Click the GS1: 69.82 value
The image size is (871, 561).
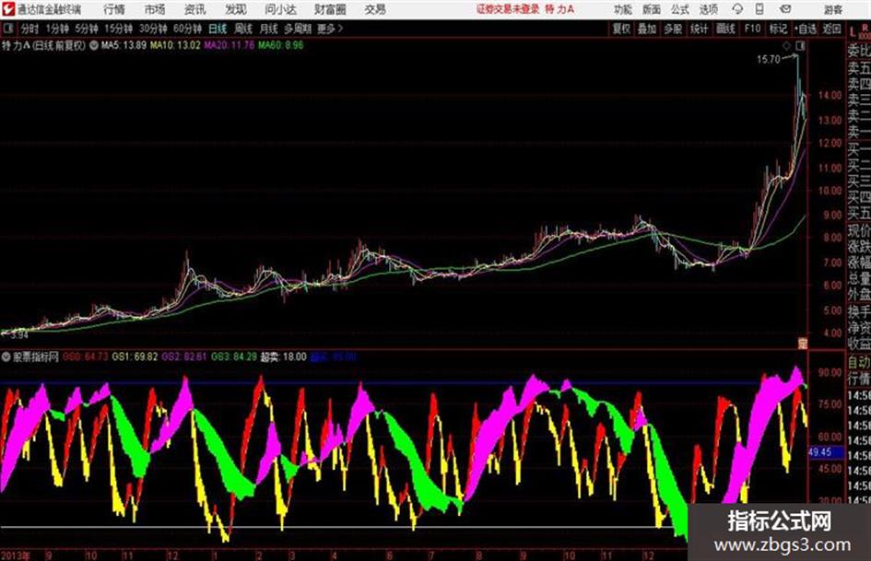135,356
